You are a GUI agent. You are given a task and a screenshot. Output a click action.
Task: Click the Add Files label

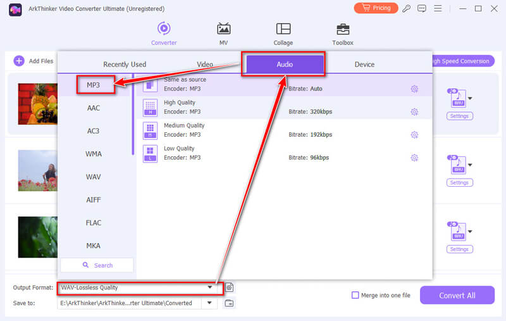point(41,61)
